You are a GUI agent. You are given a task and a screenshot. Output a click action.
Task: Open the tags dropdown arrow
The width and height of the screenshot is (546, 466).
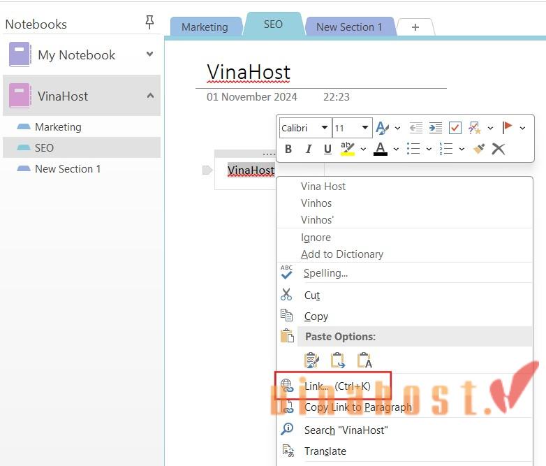click(x=490, y=129)
